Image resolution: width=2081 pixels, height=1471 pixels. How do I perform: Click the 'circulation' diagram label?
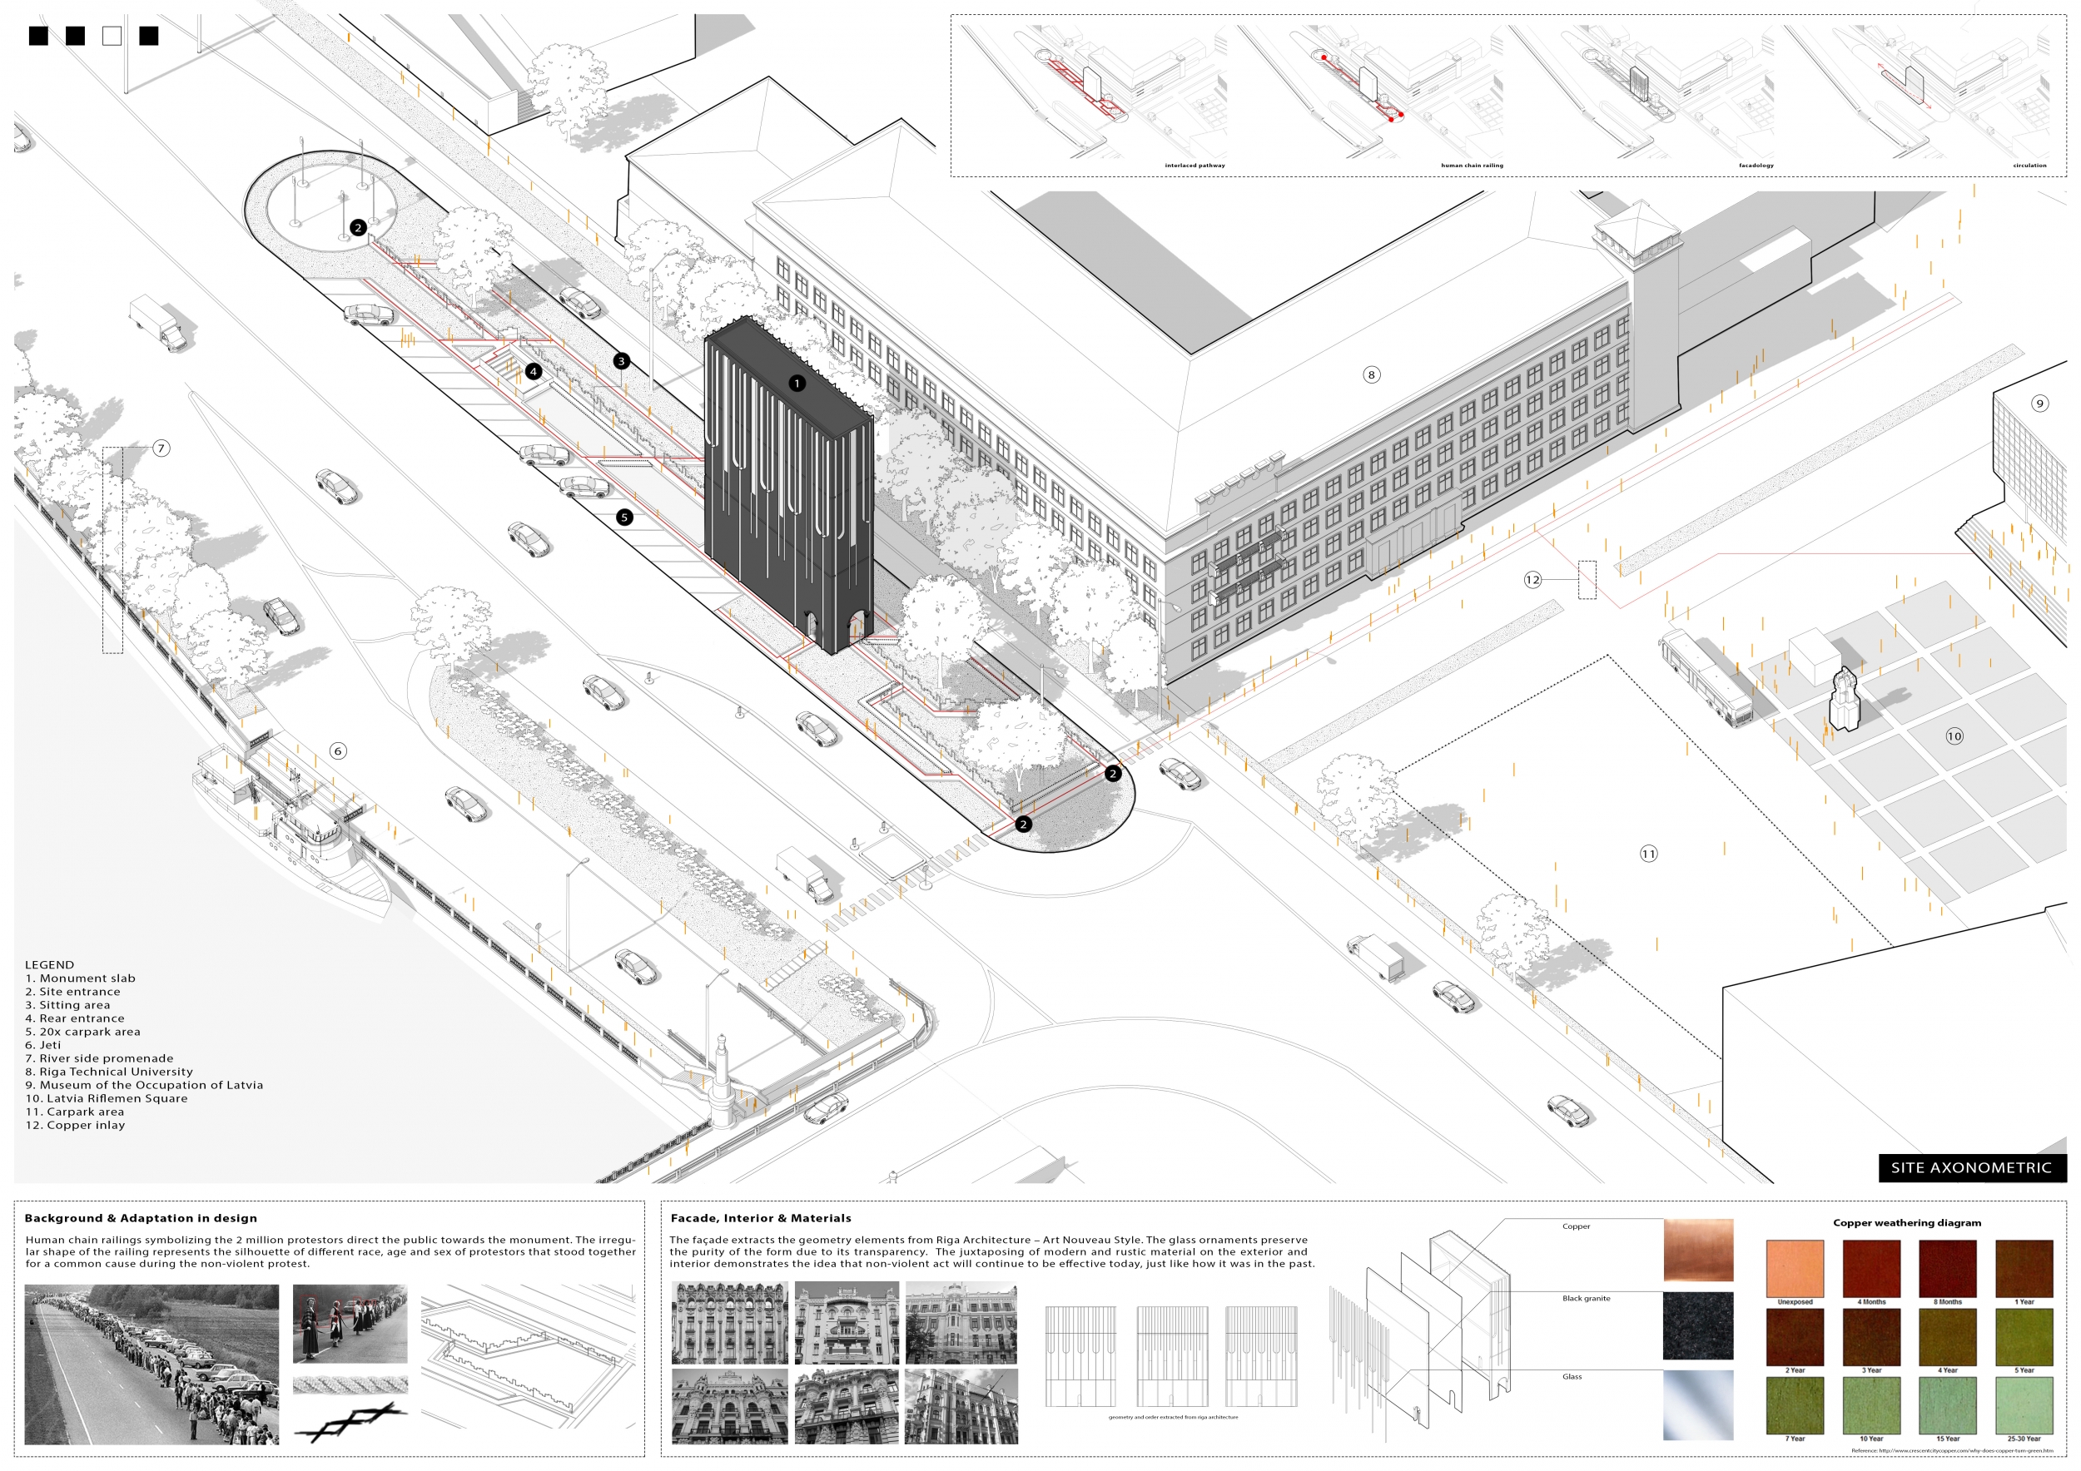(2029, 166)
